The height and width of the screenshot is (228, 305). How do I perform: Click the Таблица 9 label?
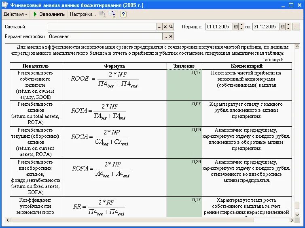[273, 60]
